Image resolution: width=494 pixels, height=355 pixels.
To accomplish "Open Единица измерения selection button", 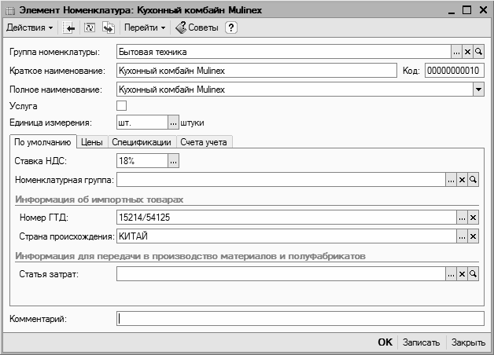I will [x=174, y=123].
